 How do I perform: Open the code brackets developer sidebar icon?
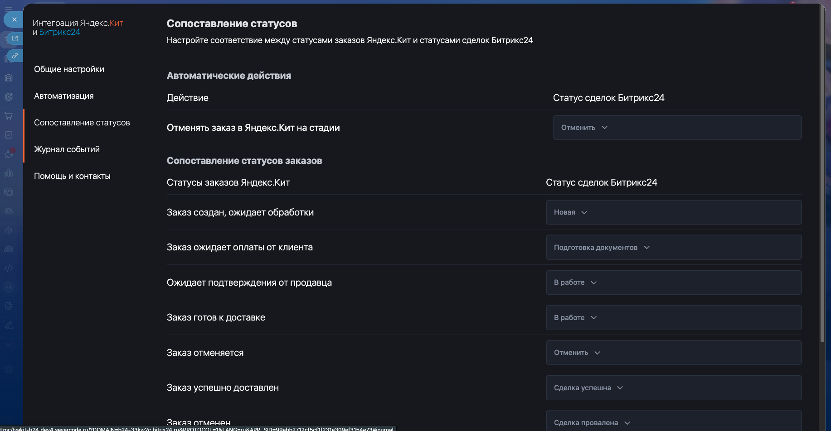[x=9, y=268]
